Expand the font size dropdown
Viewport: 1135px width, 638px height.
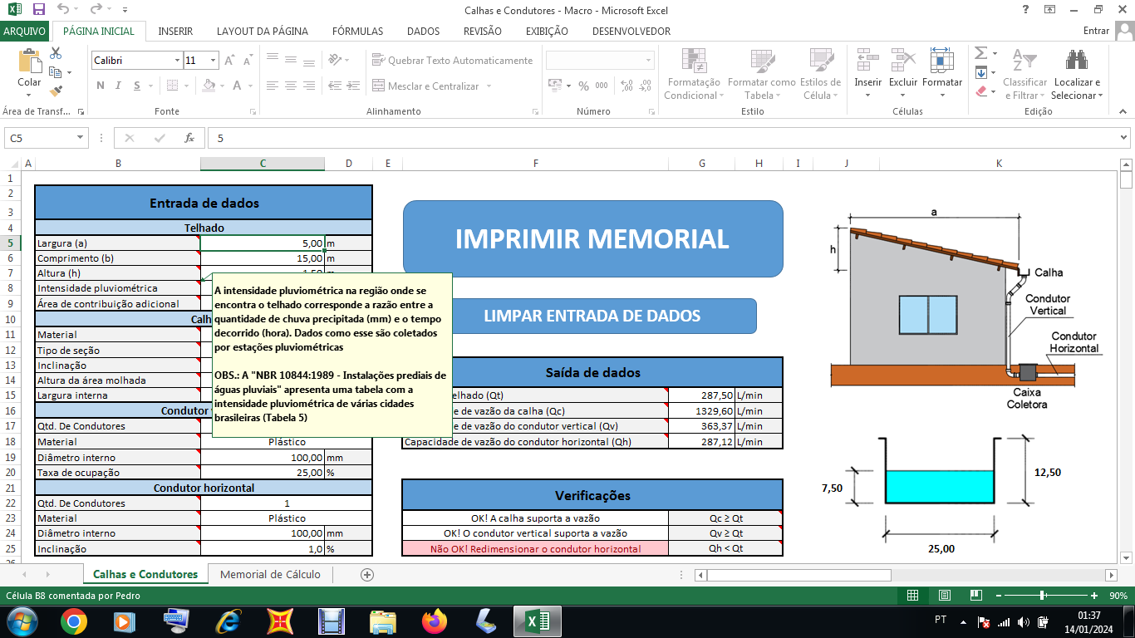214,61
